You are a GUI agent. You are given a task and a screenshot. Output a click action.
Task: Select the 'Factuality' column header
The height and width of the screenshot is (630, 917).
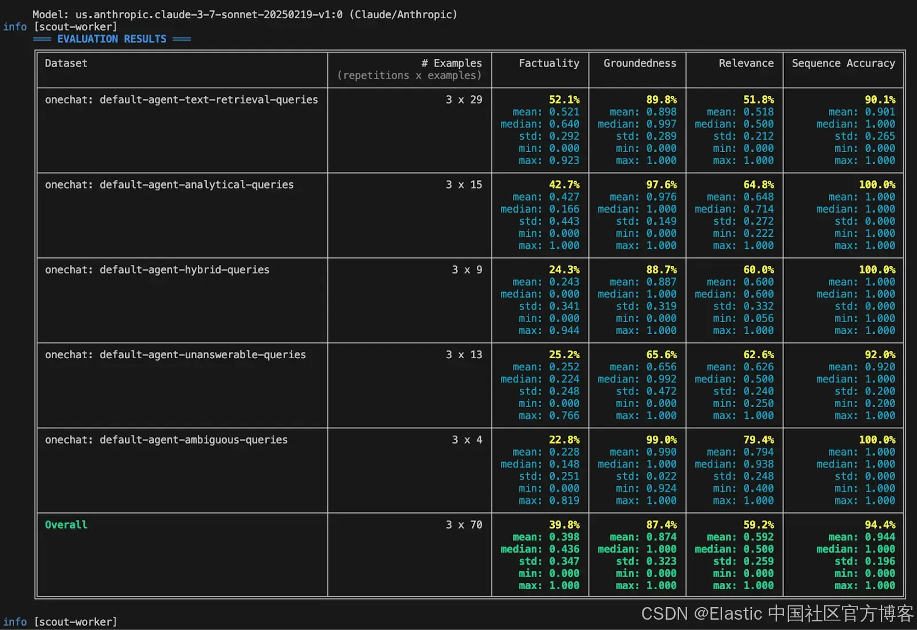549,63
